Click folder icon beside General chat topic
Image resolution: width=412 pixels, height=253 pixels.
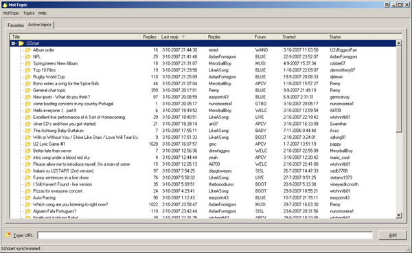[28, 91]
